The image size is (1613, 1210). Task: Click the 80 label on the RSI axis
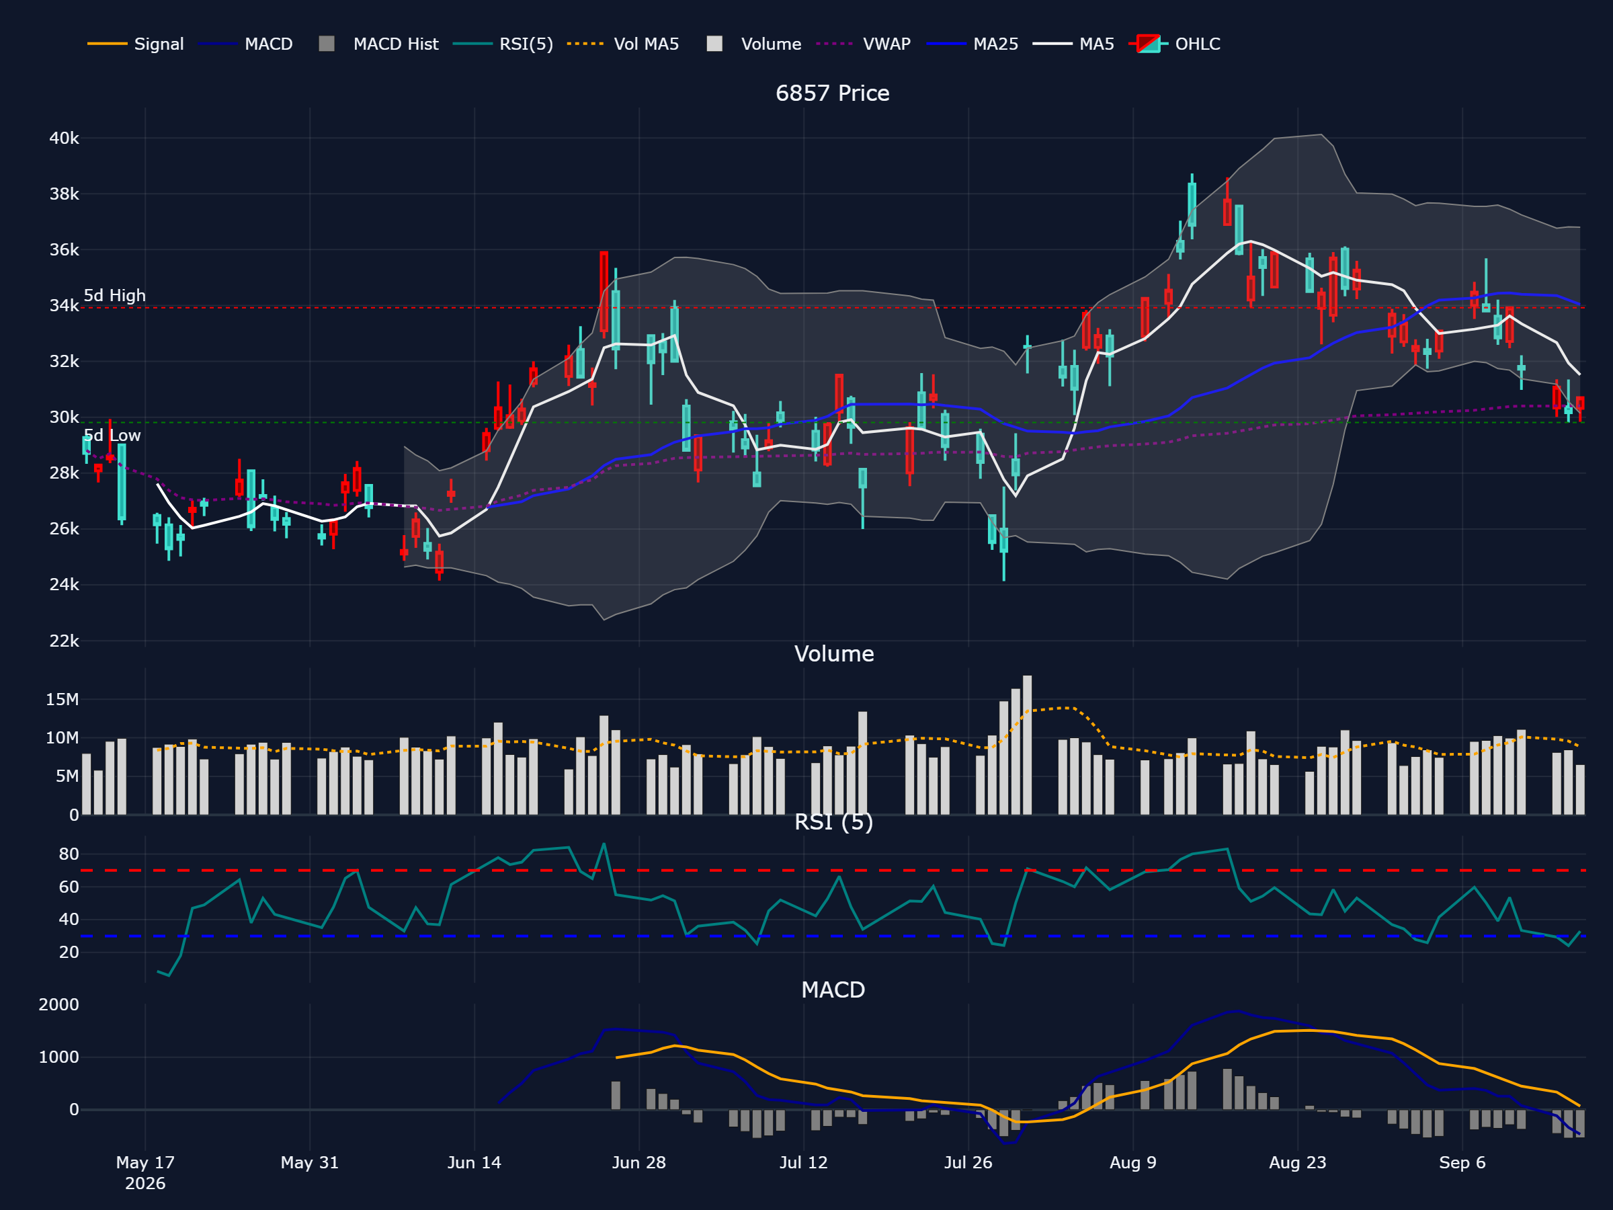coord(69,854)
